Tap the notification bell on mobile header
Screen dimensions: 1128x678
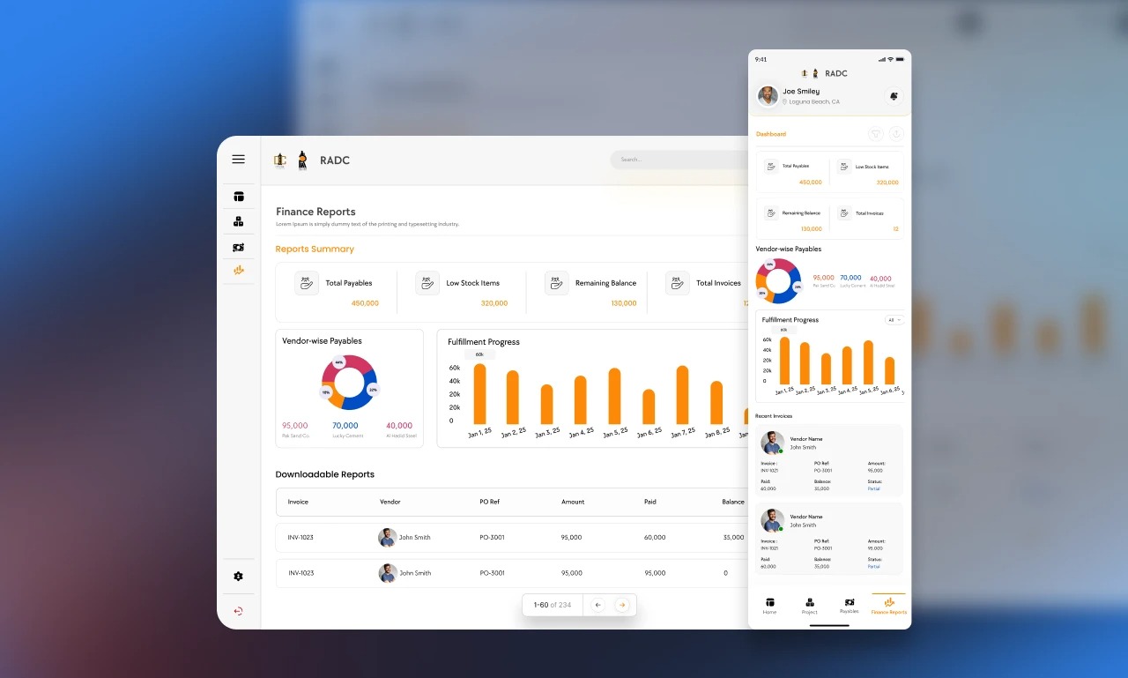pyautogui.click(x=894, y=96)
